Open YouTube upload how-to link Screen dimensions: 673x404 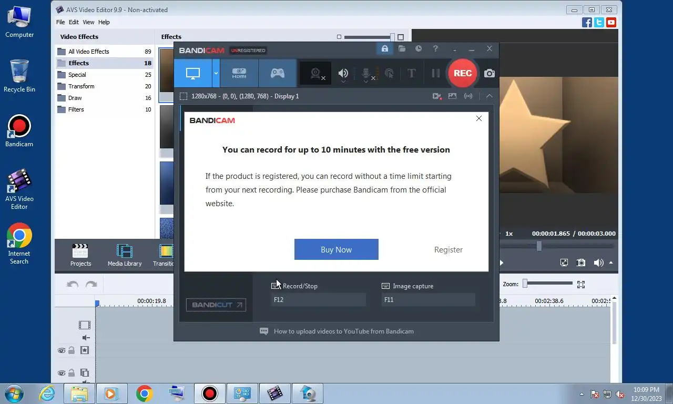(344, 331)
